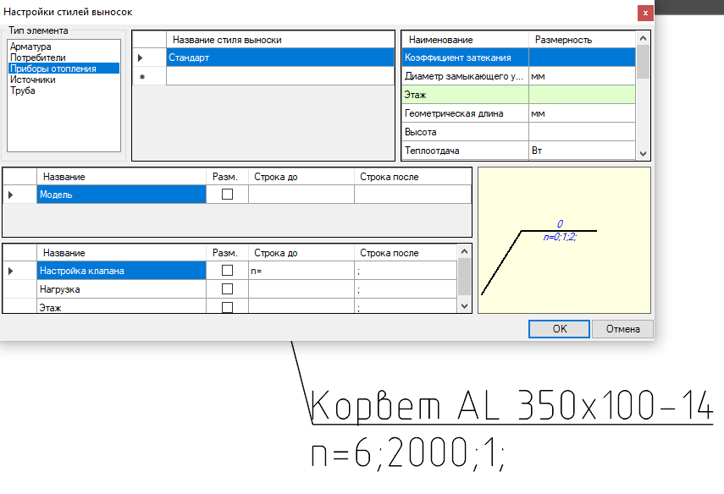The height and width of the screenshot is (494, 724).
Task: Toggle Разм. checkbox for Настройка клапана
Action: click(227, 271)
